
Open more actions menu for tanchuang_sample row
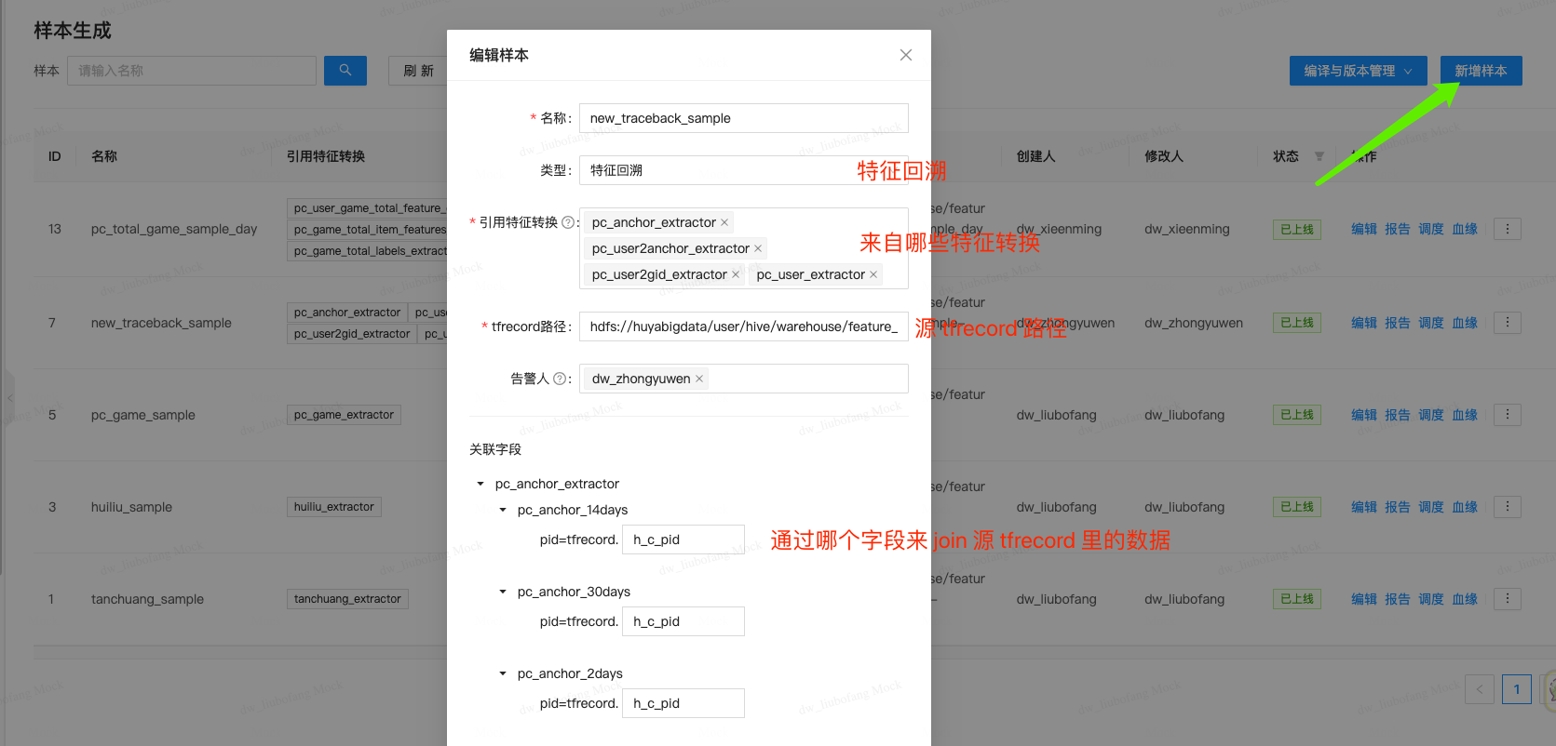coord(1507,599)
